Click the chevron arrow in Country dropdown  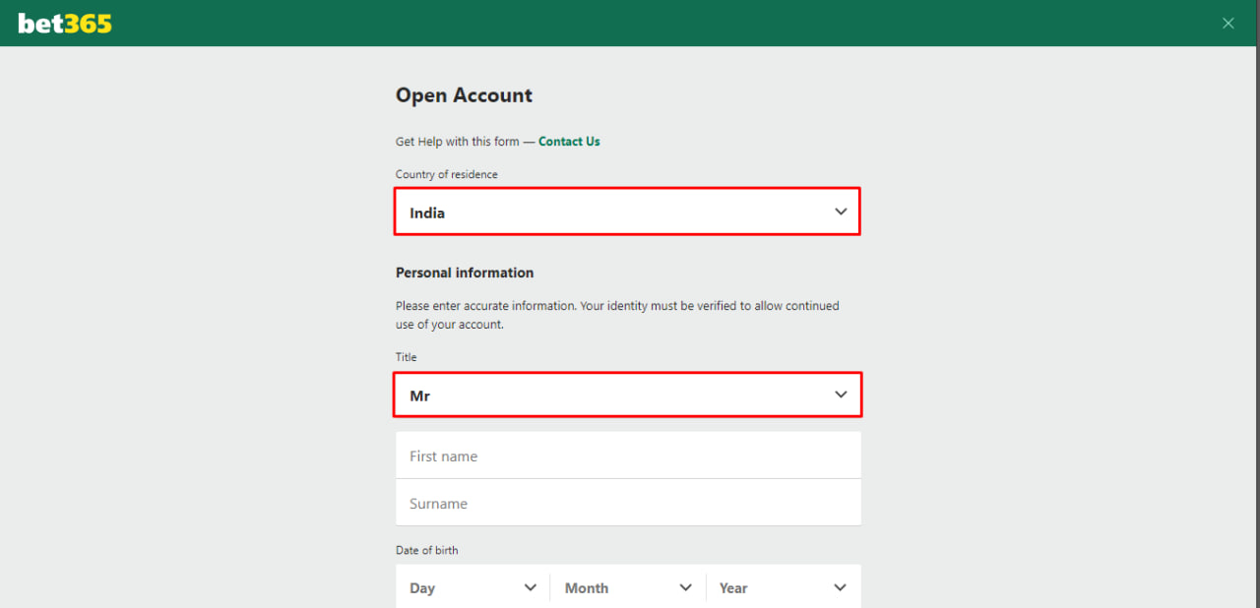(x=841, y=212)
